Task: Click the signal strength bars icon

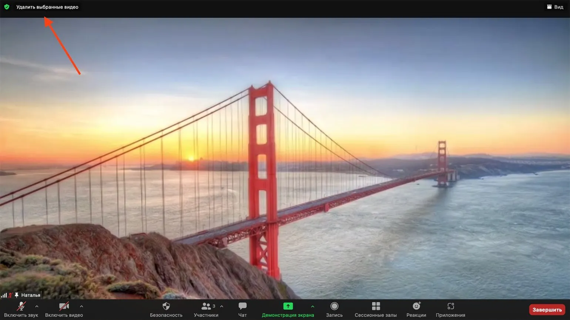Action: tap(4, 295)
